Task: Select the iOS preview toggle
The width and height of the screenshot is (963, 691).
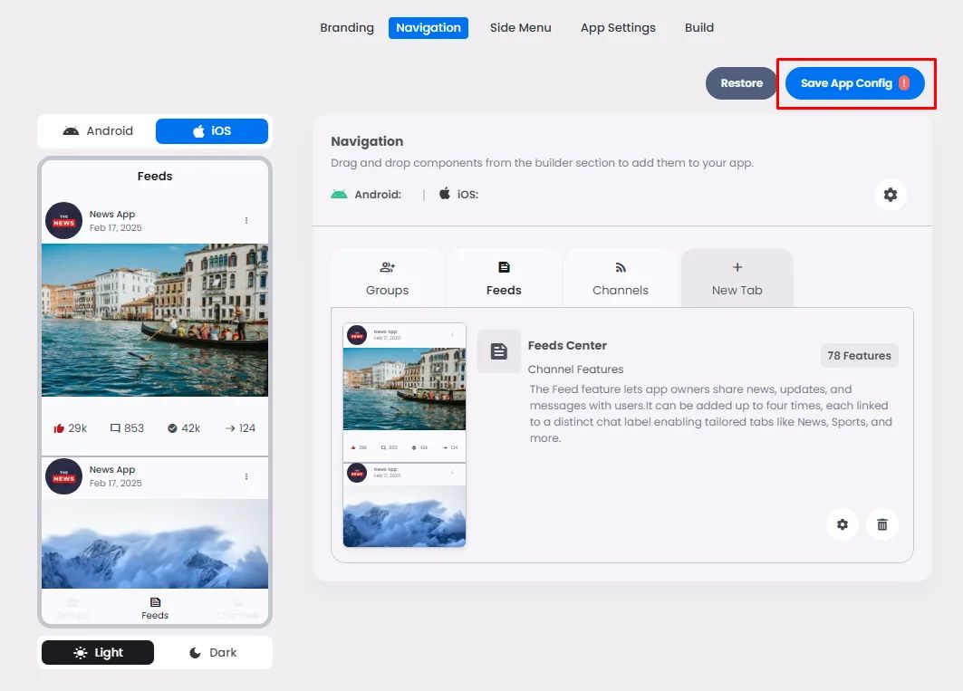Action: [x=212, y=130]
